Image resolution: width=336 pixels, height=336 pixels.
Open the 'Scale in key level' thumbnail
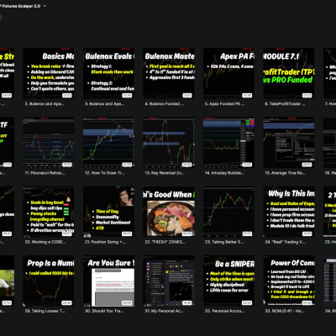(x=49, y=212)
